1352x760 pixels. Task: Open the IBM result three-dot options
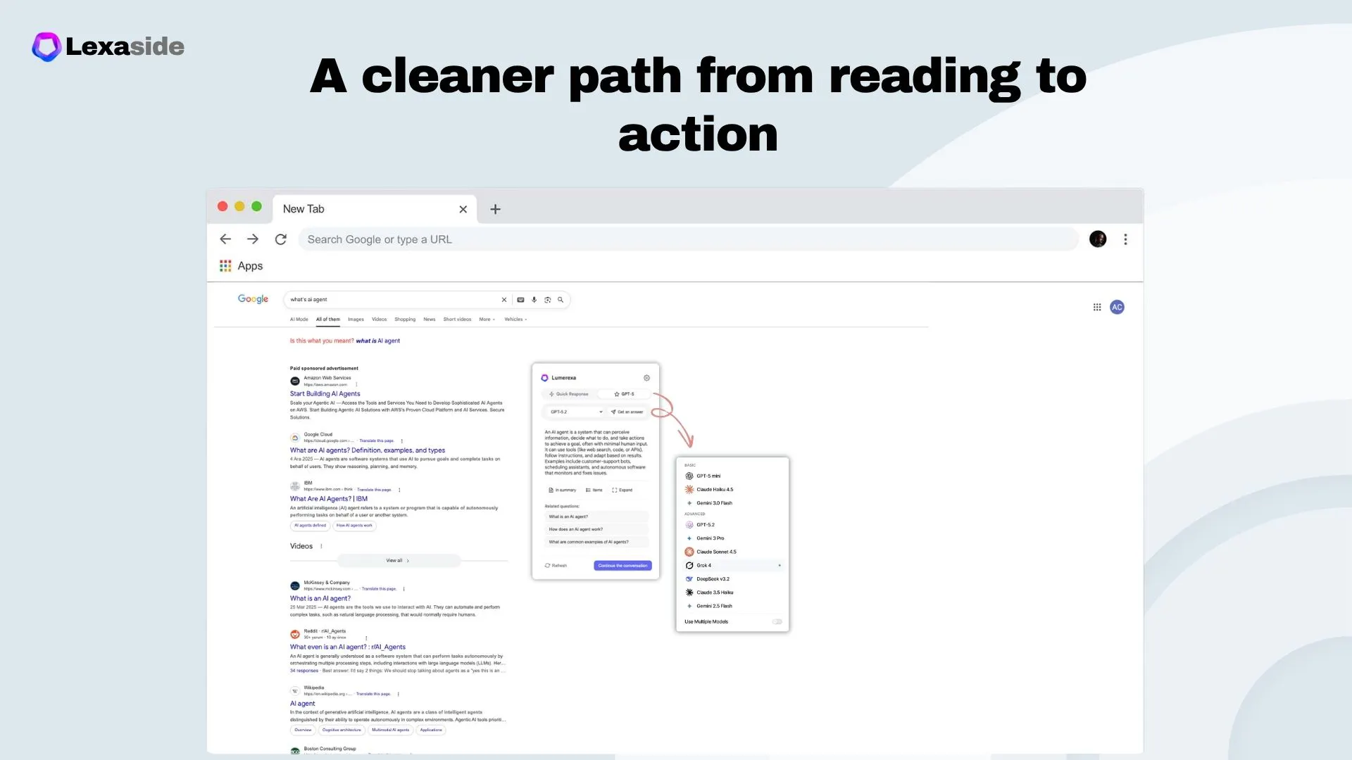[399, 490]
